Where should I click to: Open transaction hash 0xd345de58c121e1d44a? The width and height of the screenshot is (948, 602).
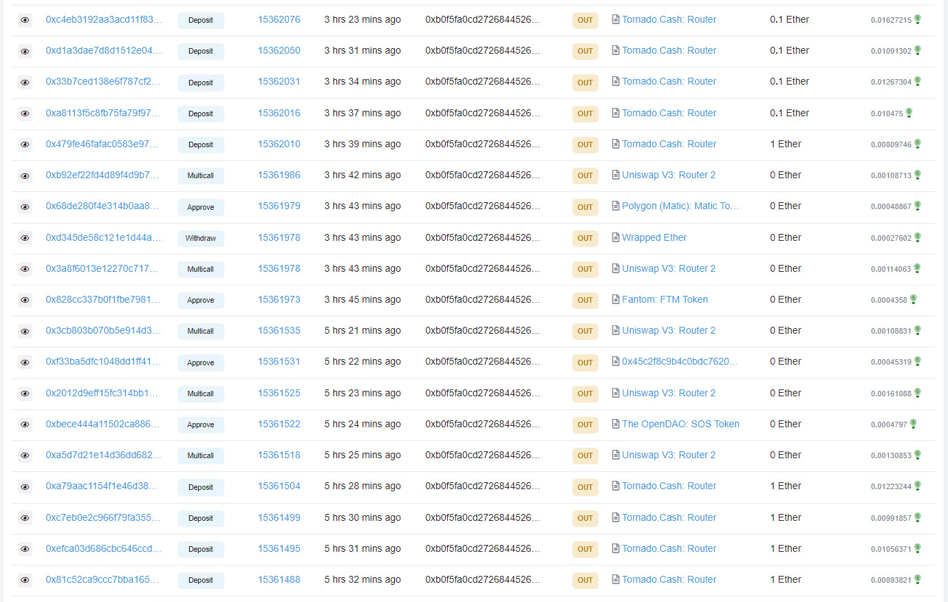pos(103,237)
